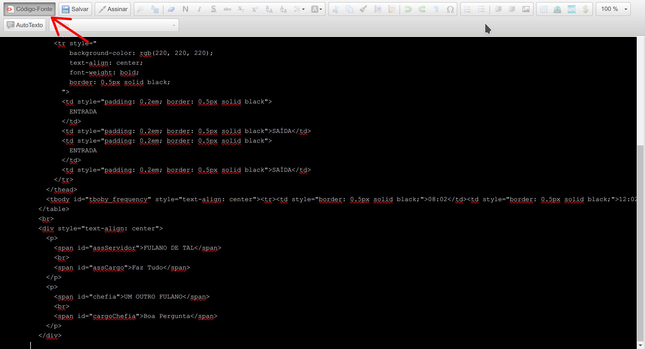Click the Omega special character icon
This screenshot has width=645, height=349.
tap(450, 9)
